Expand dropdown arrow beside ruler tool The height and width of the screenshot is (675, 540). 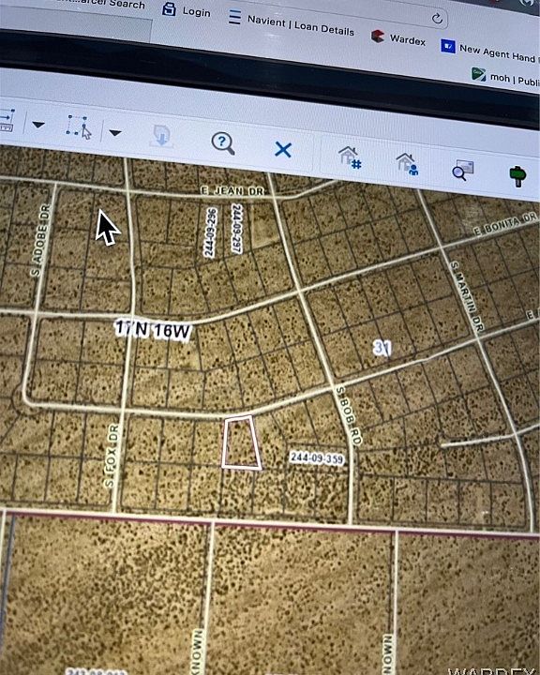point(38,126)
